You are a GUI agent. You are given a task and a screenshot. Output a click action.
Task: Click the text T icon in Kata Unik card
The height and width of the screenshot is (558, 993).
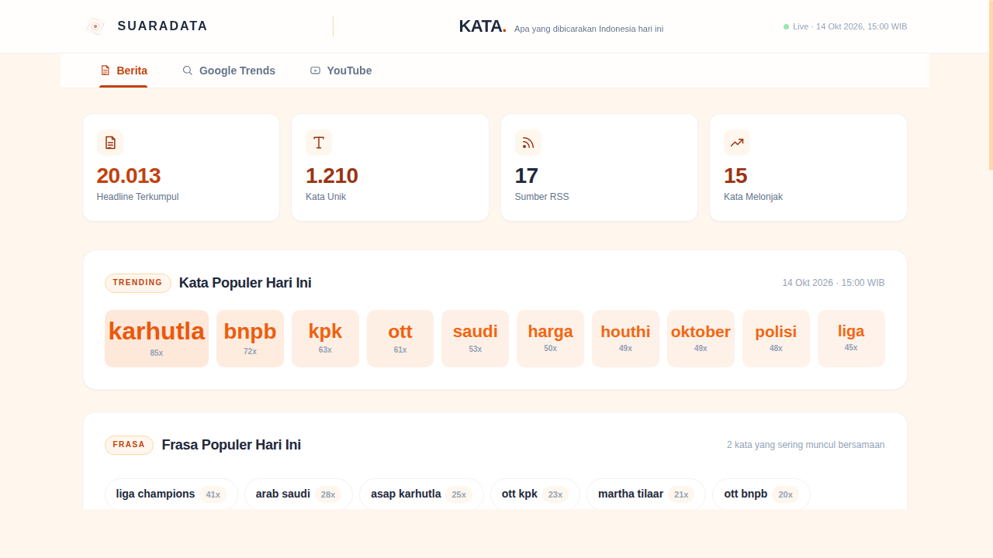point(319,143)
